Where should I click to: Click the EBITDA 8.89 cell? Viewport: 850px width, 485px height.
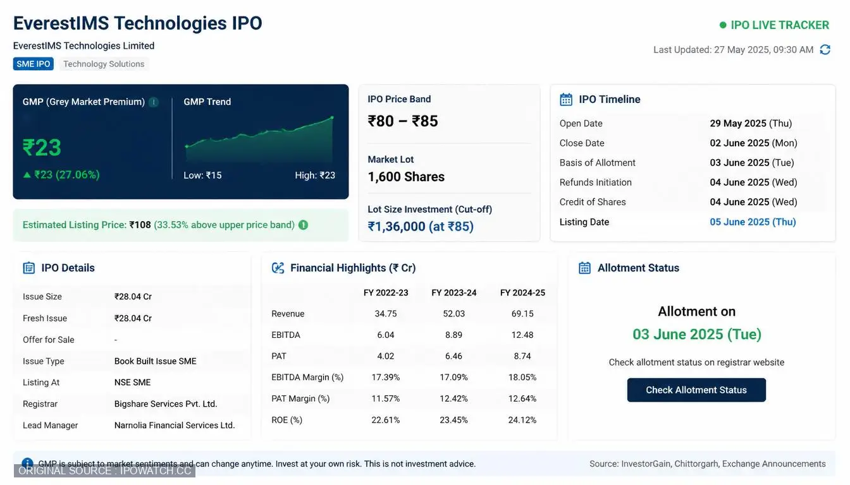point(454,335)
